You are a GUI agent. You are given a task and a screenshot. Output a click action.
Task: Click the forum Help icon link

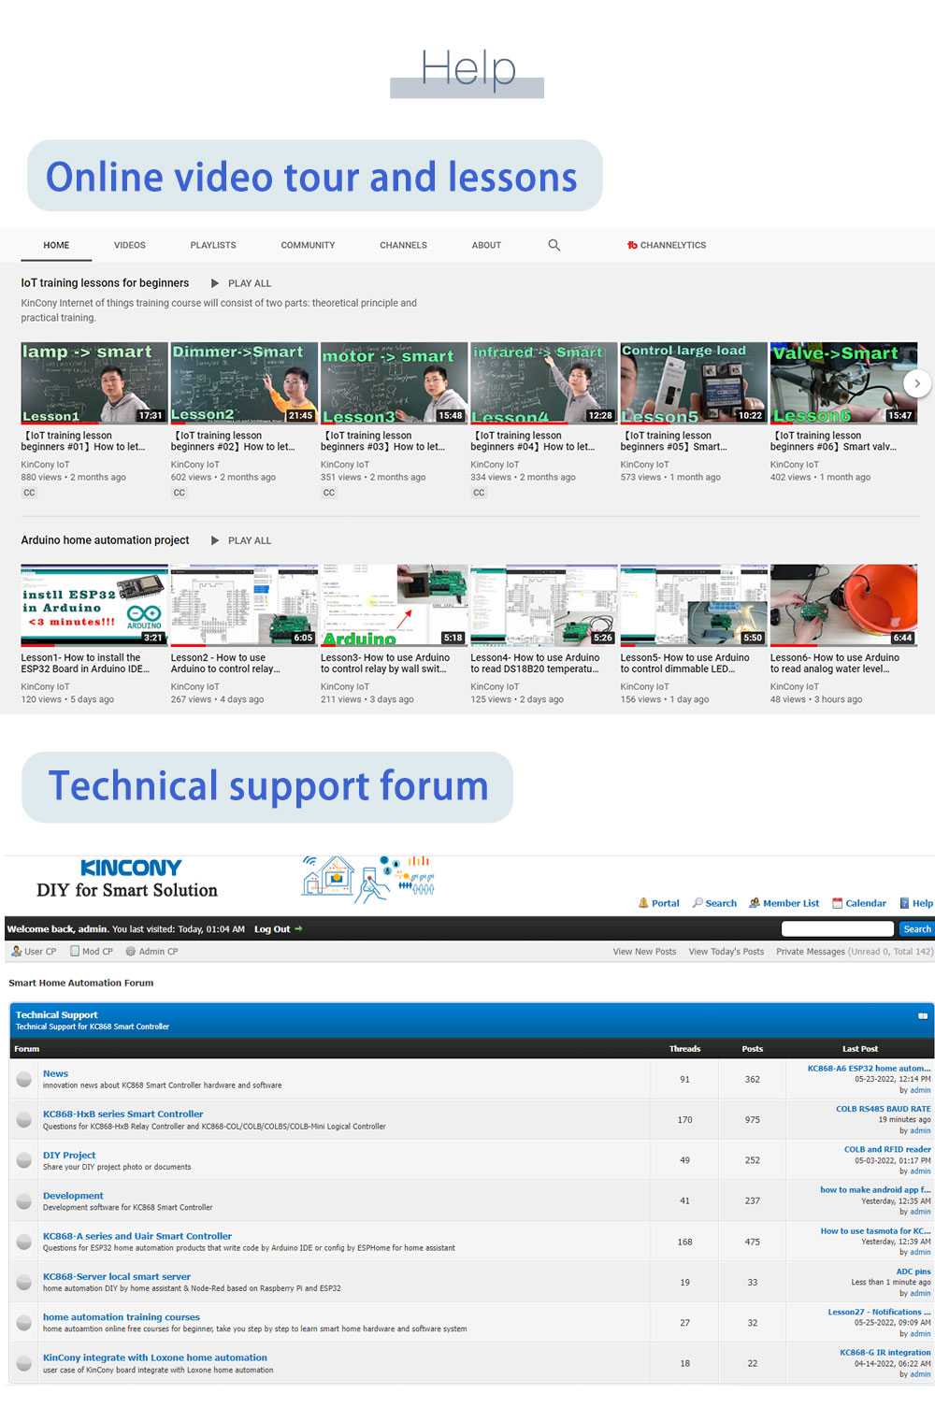click(904, 903)
